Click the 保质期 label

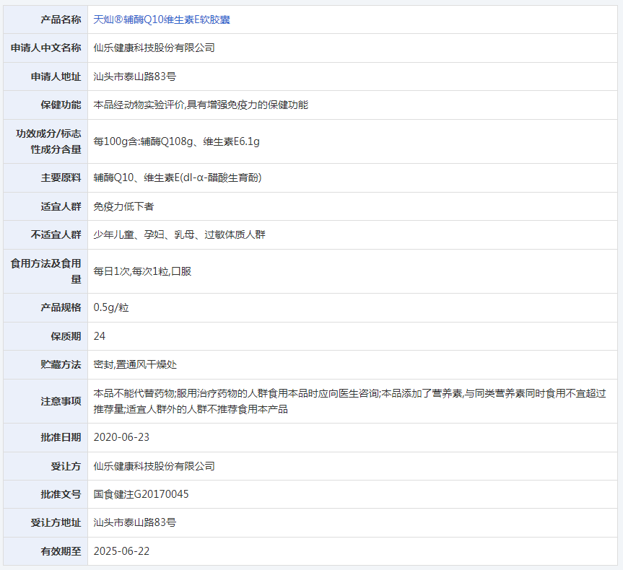pos(66,336)
